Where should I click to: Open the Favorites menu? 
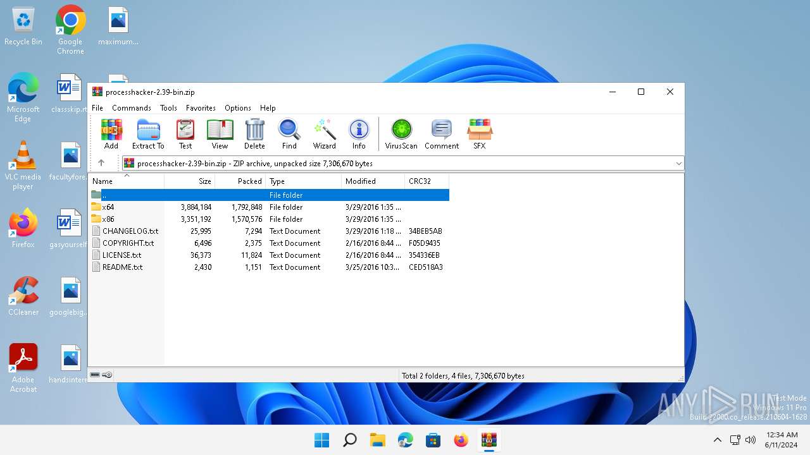click(201, 108)
